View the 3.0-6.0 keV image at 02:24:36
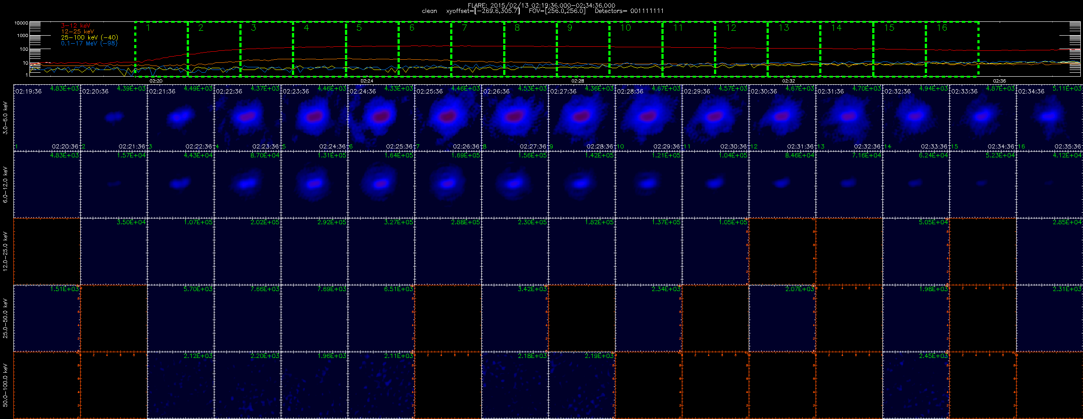This screenshot has height=419, width=1083. 382,118
